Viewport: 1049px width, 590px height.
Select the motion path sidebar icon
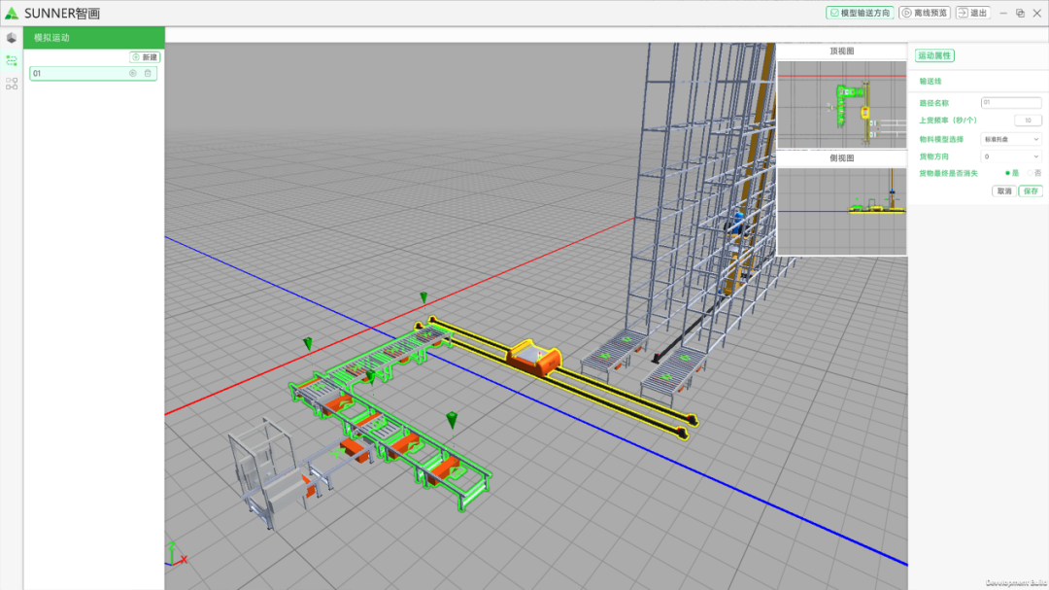point(12,60)
